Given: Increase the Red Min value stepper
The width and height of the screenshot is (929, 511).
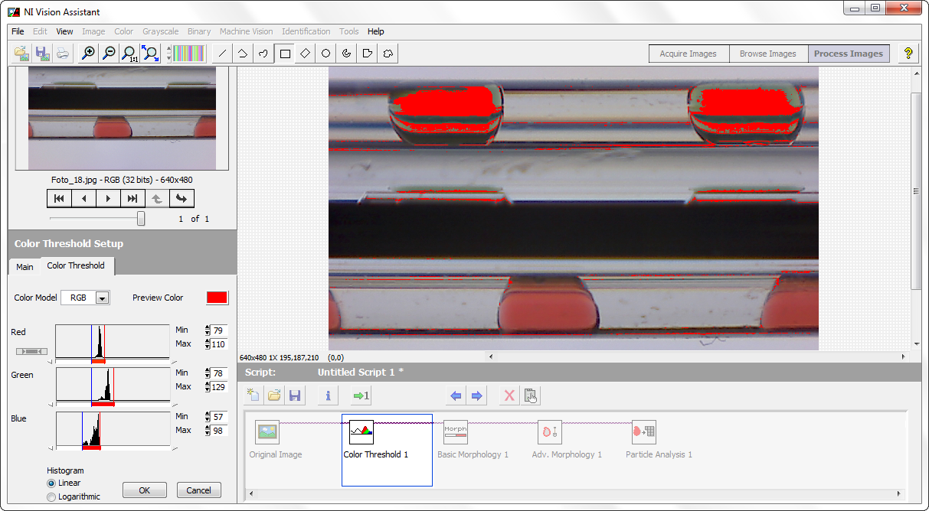Looking at the screenshot, I should pos(208,327).
